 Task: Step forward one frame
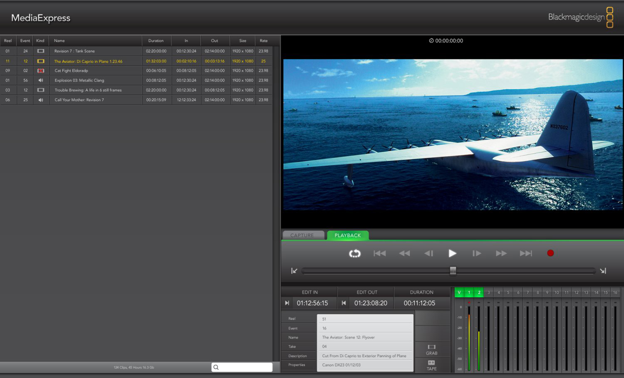[x=477, y=253]
